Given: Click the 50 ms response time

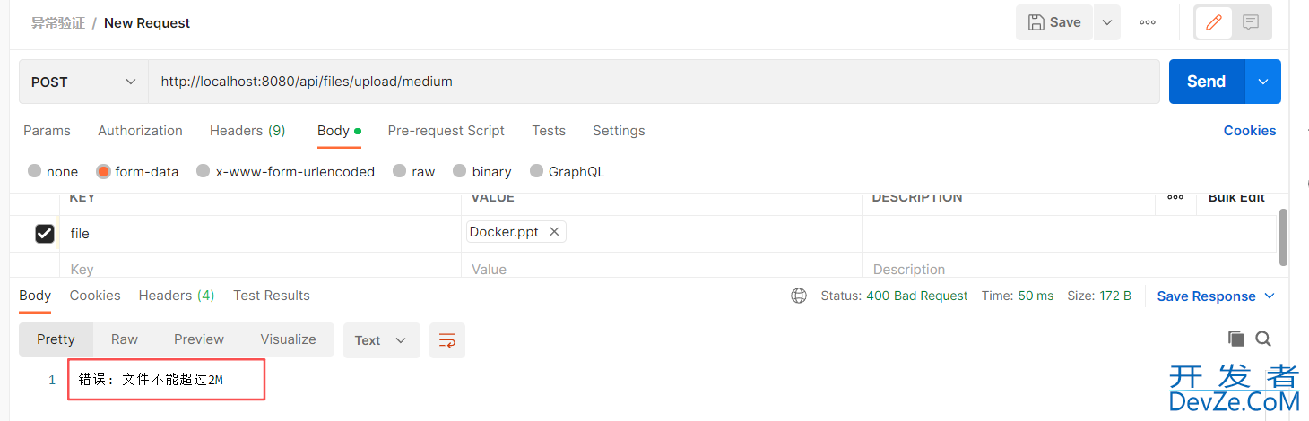Looking at the screenshot, I should pyautogui.click(x=1036, y=296).
